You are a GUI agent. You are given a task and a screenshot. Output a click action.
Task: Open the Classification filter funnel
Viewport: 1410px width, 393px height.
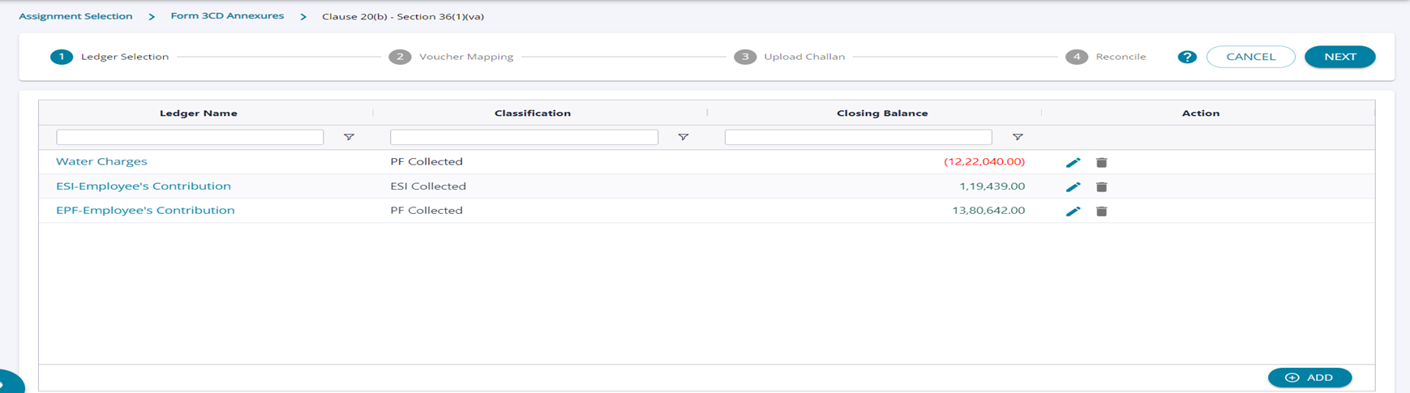coord(683,138)
